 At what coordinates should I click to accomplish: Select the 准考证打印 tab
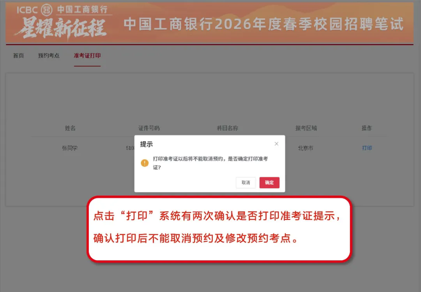tap(87, 56)
